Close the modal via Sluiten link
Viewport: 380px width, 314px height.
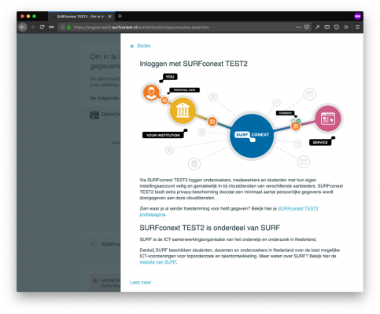click(143, 46)
